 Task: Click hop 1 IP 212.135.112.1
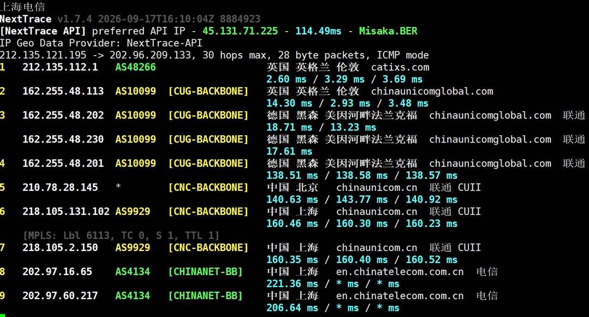tap(60, 67)
